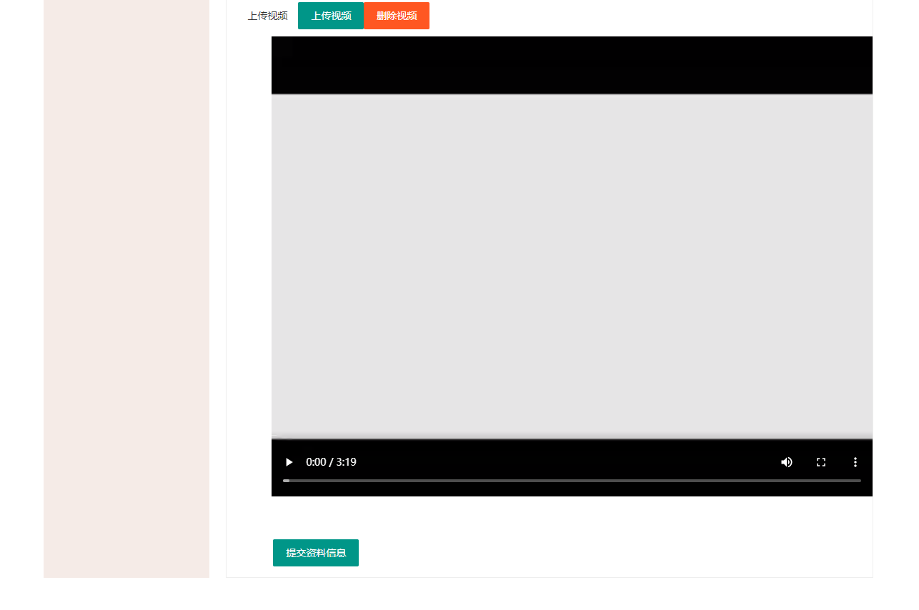Click the gray video preview frame
This screenshot has width=919, height=610.
pos(572,266)
